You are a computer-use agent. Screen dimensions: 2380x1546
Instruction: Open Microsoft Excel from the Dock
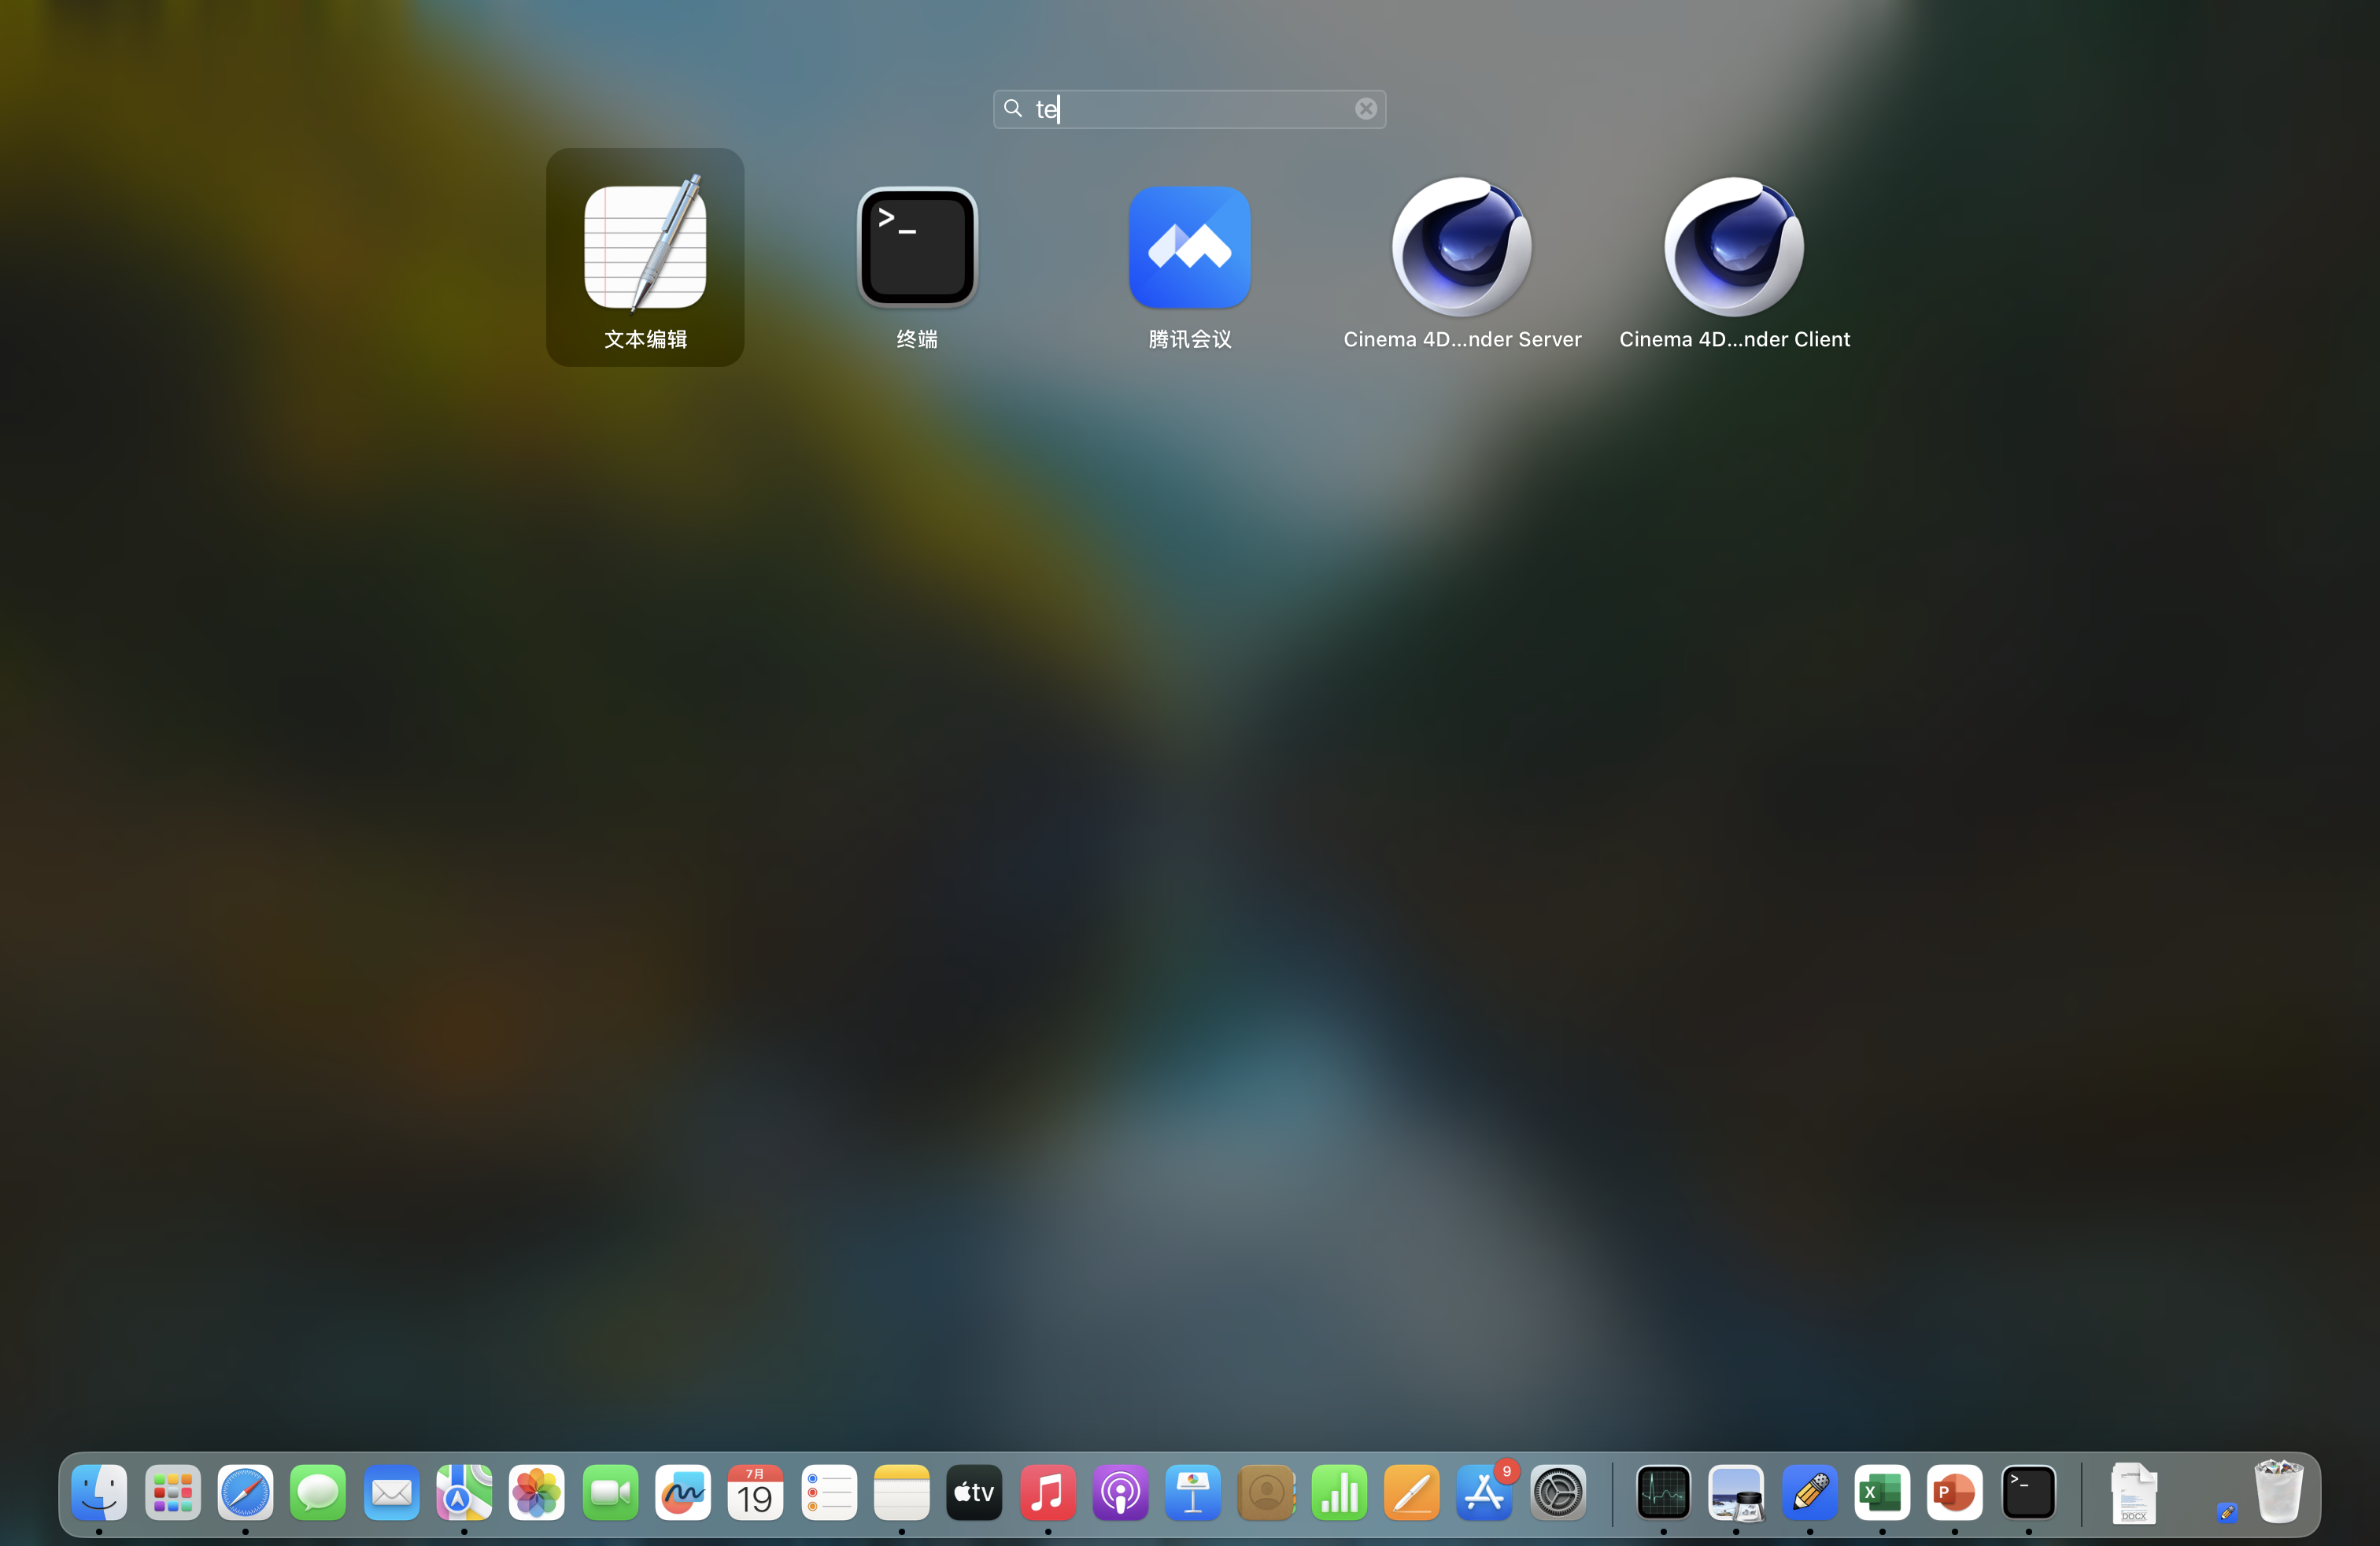click(x=1881, y=1493)
